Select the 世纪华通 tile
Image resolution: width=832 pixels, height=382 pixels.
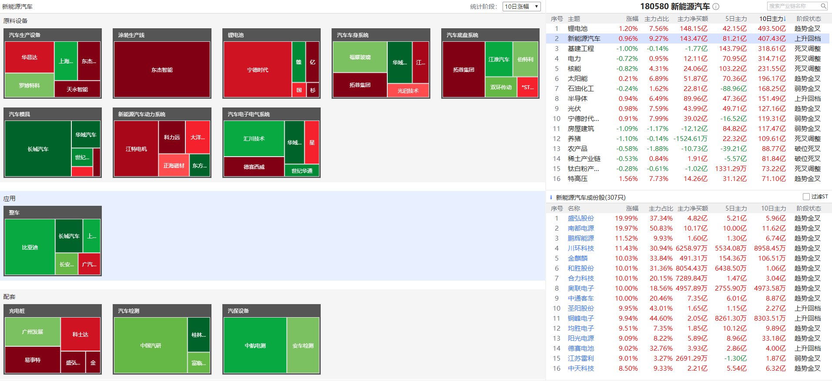(302, 171)
